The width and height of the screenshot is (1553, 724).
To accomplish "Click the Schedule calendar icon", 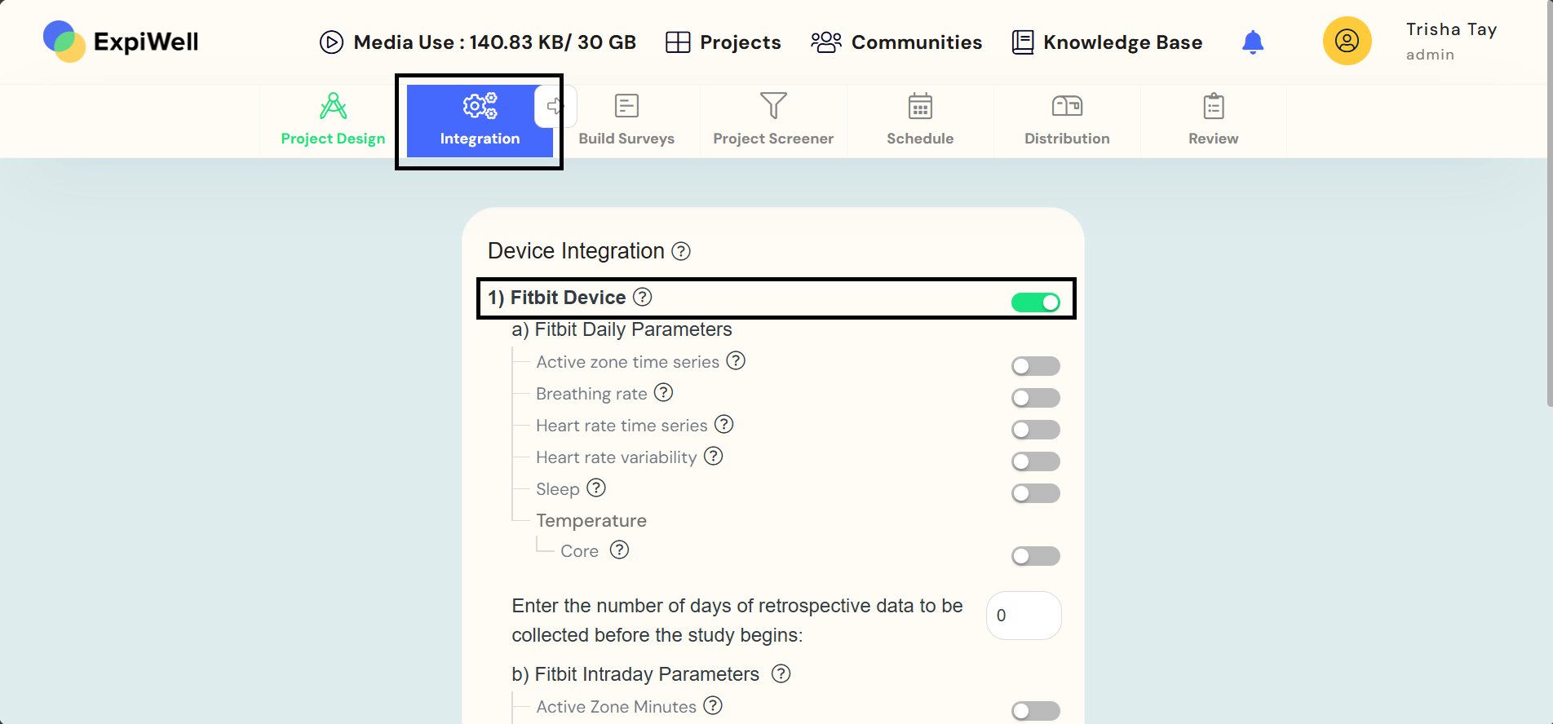I will pos(920,106).
